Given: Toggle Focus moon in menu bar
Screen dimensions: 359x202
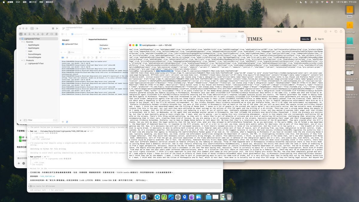Looking at the screenshot, I should tap(301, 2).
